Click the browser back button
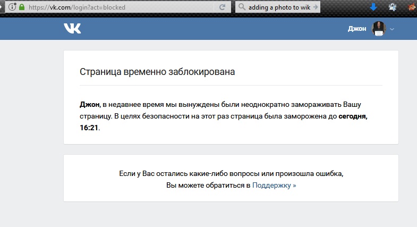Screen dimensions: 417x227 click(x=2, y=7)
